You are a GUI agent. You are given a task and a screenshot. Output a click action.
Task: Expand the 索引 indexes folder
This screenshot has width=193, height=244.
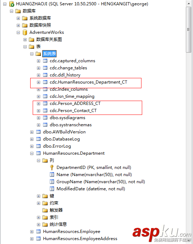39,218
